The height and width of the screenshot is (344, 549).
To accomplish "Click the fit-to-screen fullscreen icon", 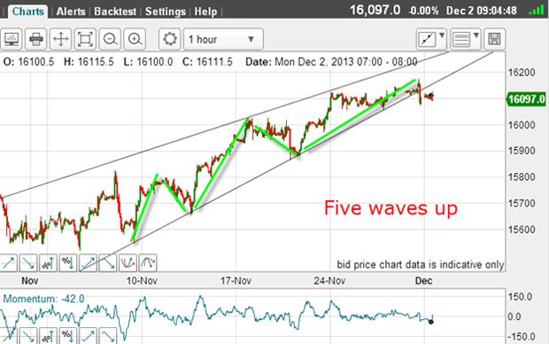I will coord(85,39).
